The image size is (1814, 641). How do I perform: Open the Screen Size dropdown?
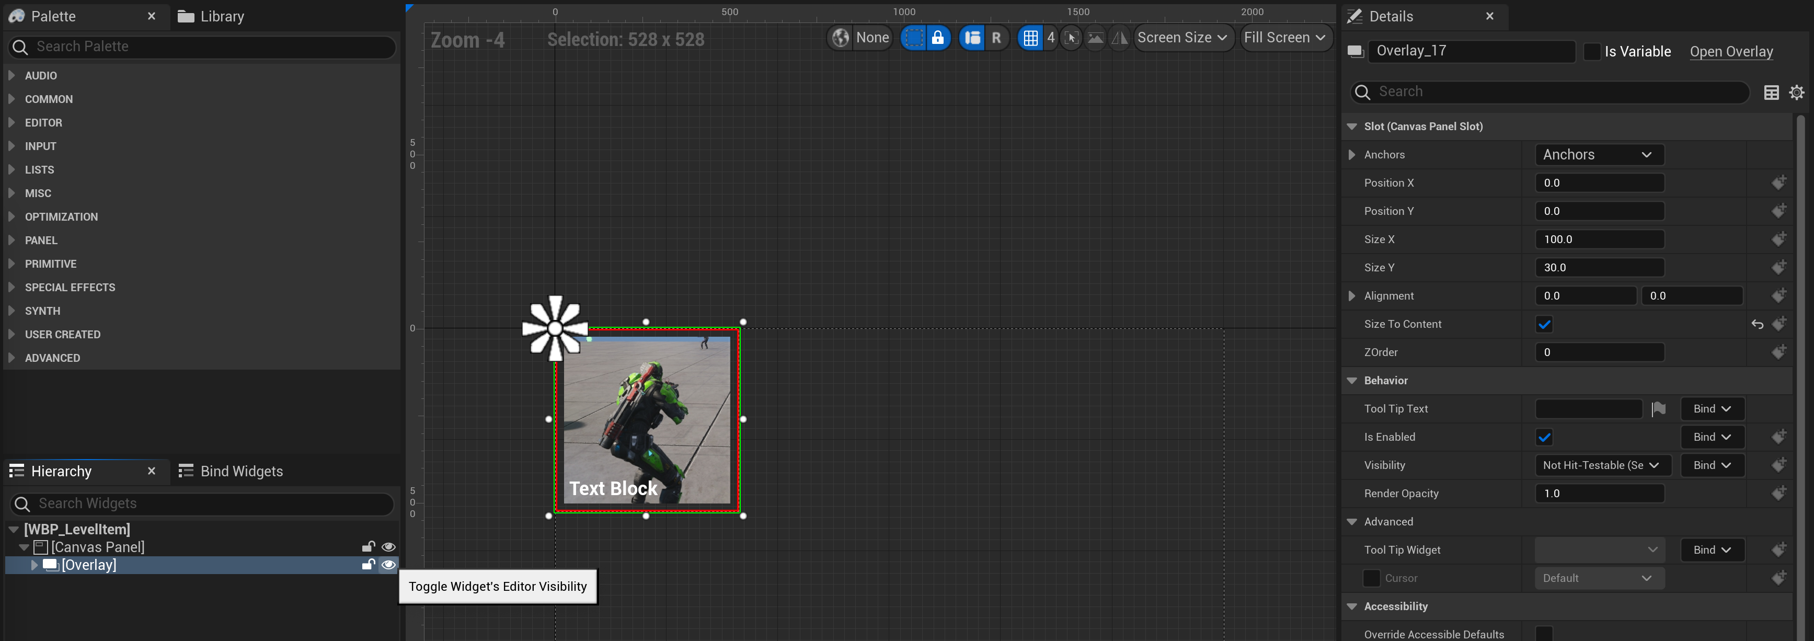click(1183, 37)
